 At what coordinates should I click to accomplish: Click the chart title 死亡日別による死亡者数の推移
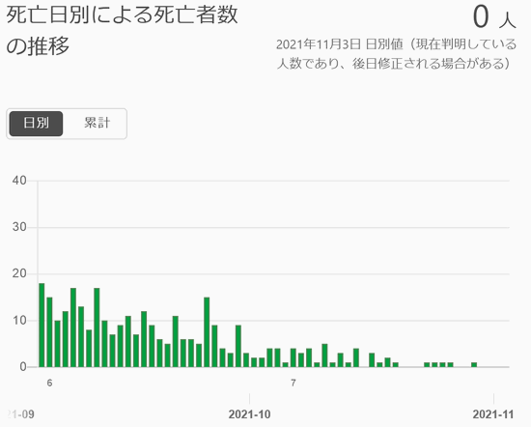pyautogui.click(x=122, y=31)
